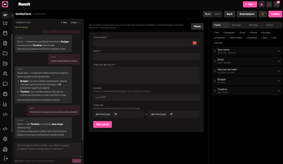Switch to the Settings tab

click(x=236, y=25)
